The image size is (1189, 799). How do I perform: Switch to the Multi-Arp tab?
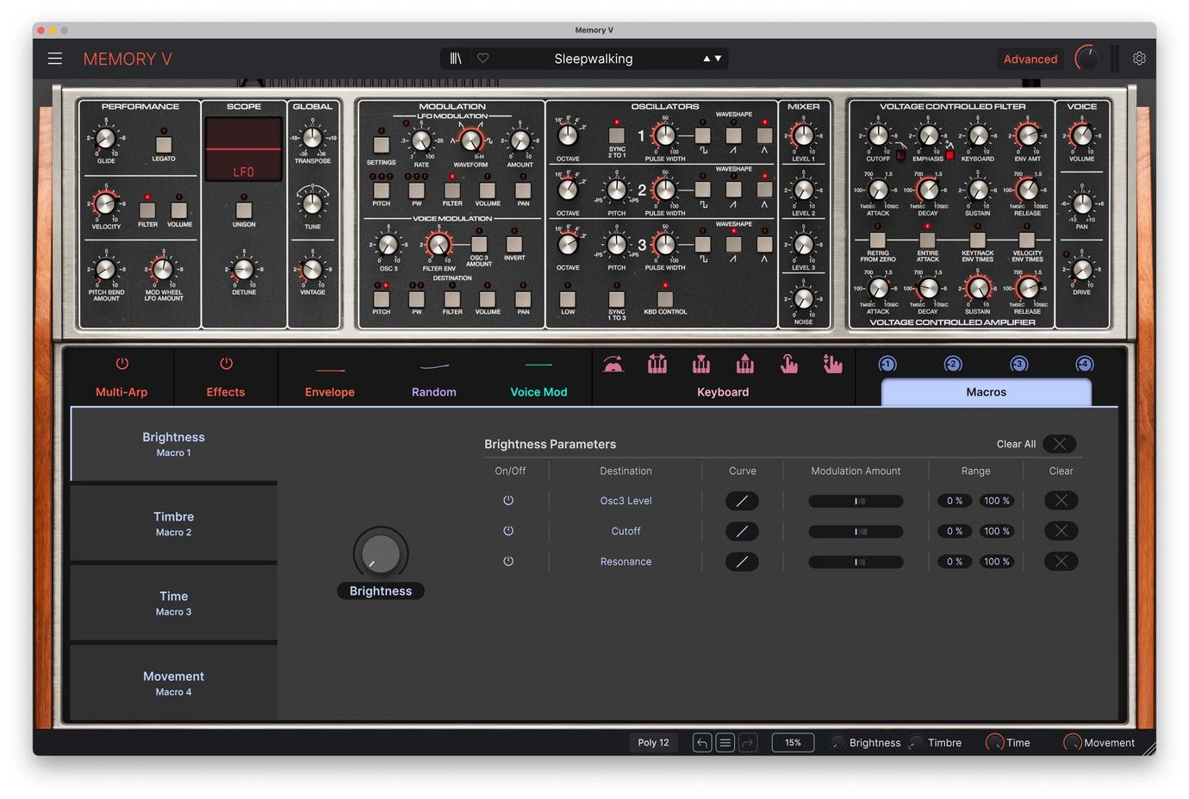[121, 378]
